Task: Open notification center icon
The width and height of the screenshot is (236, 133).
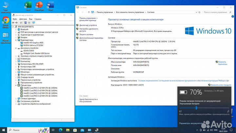Action: coord(231,130)
